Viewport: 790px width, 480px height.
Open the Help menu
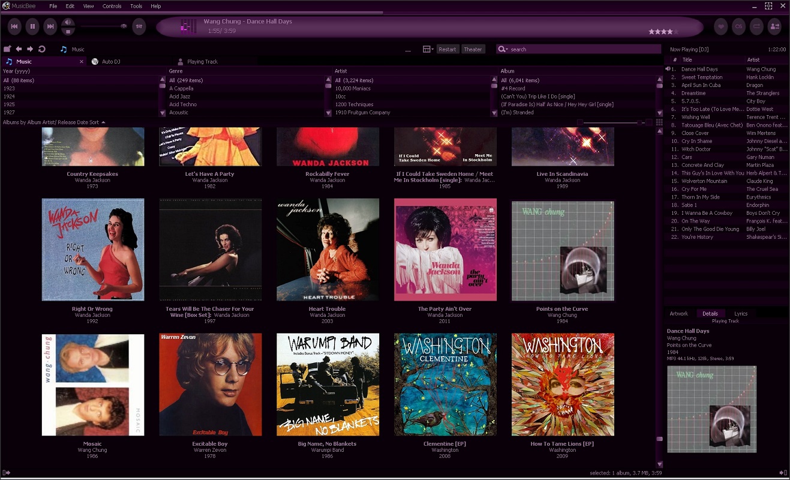156,6
